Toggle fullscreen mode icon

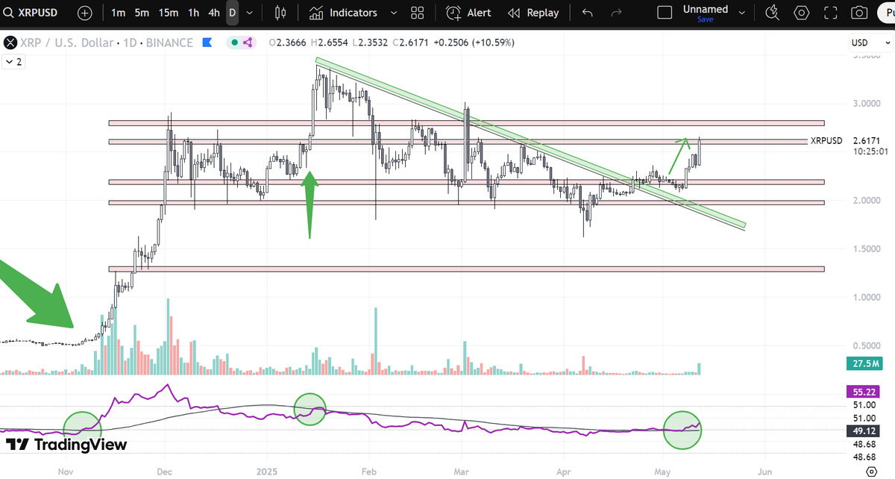pyautogui.click(x=830, y=13)
